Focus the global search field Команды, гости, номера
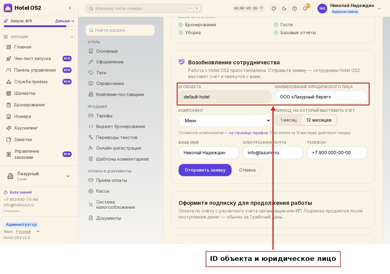390x274 pixels. (144, 9)
